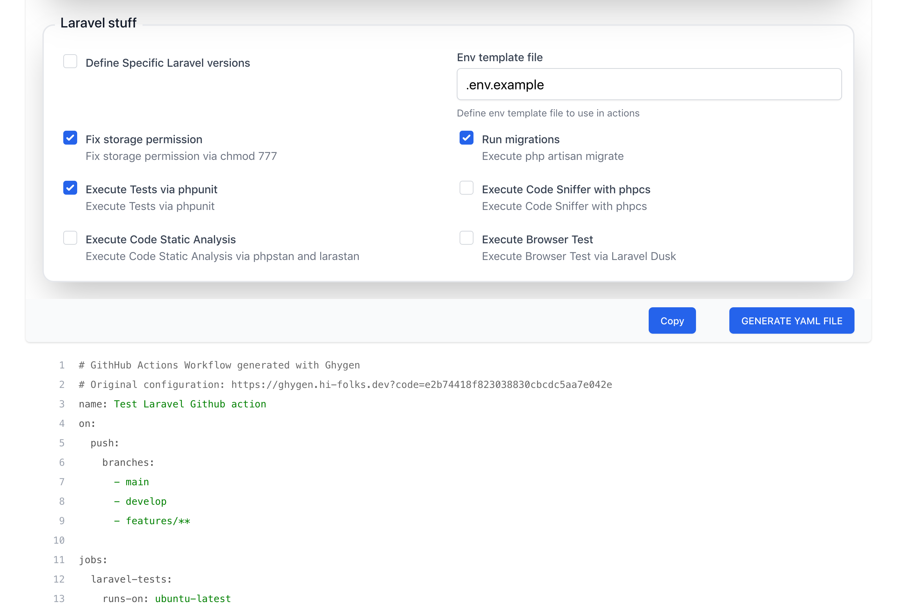The image size is (899, 609).
Task: Click the Env template file label
Action: pyautogui.click(x=500, y=57)
